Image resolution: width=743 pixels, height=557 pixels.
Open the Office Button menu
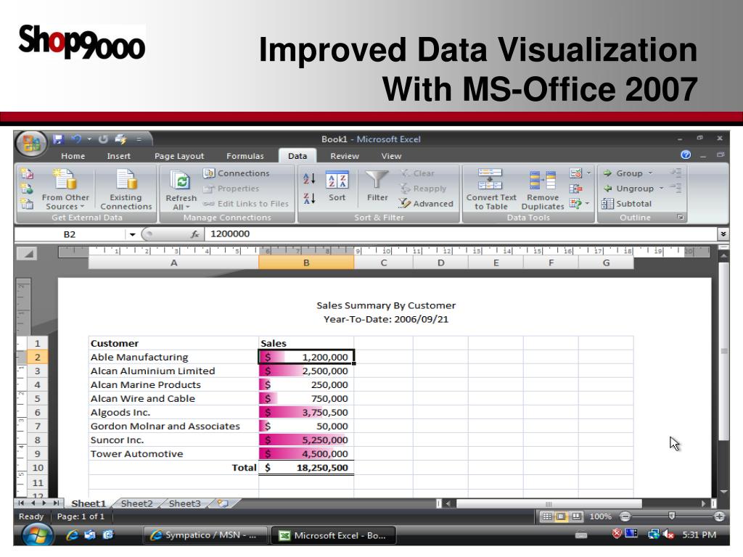(x=31, y=142)
